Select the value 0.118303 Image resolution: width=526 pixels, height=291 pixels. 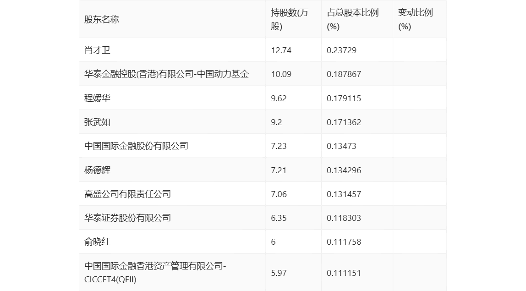pyautogui.click(x=344, y=218)
